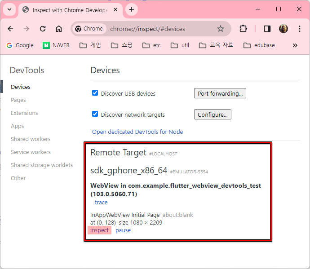This screenshot has height=269, width=310.
Task: Close the Inspect with Chrome Developer tab
Action: (x=115, y=9)
